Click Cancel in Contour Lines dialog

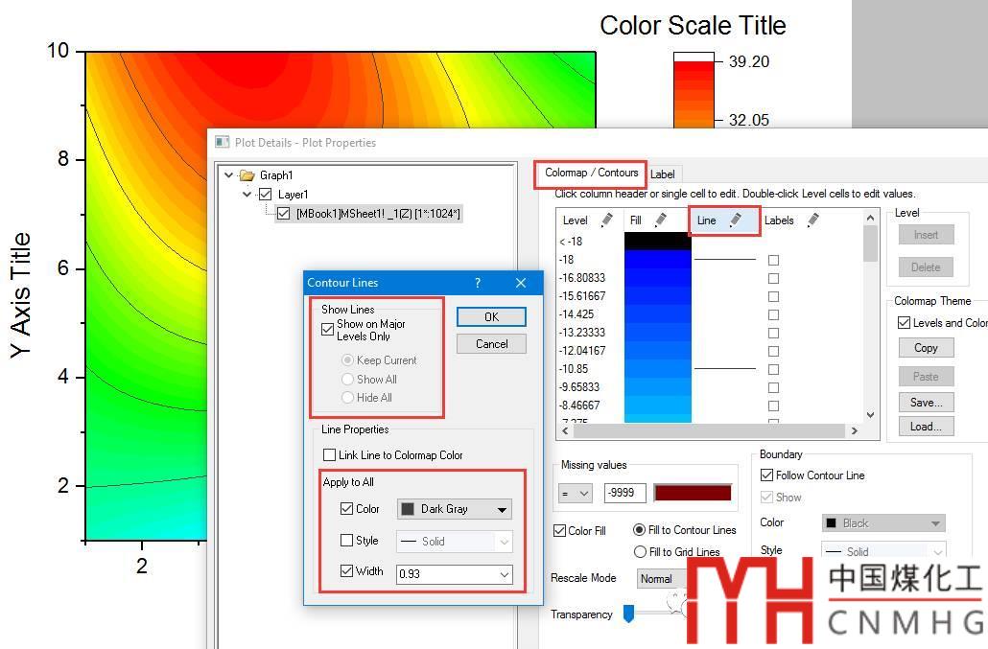491,344
